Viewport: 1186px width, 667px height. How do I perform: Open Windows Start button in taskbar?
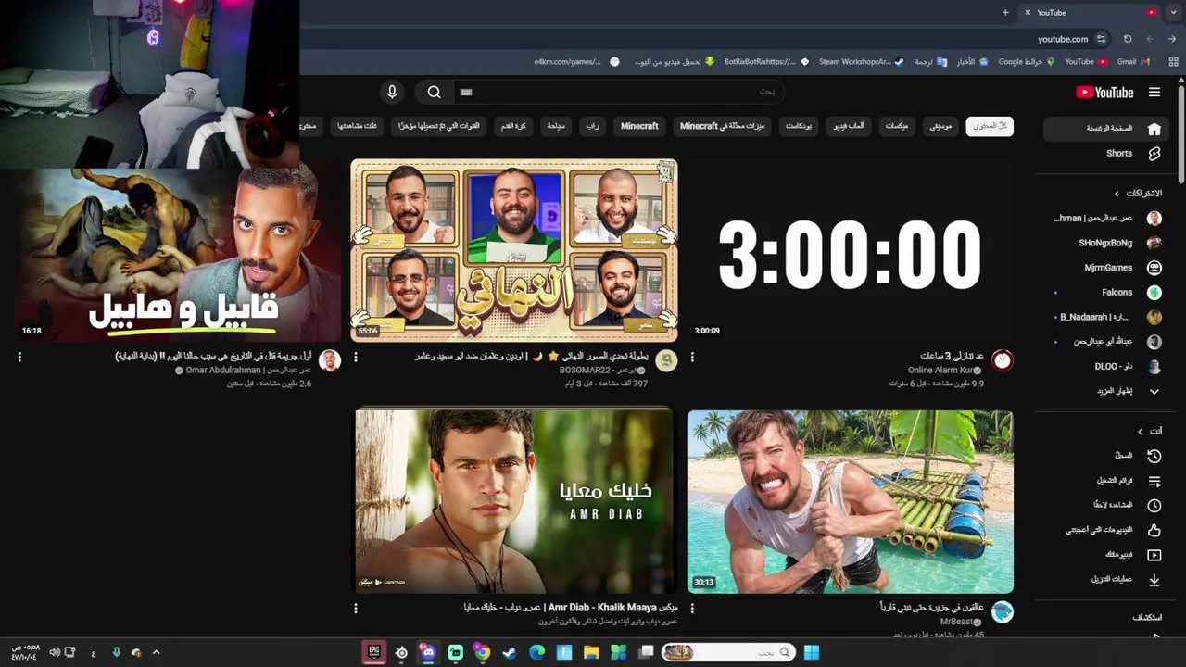tap(812, 652)
